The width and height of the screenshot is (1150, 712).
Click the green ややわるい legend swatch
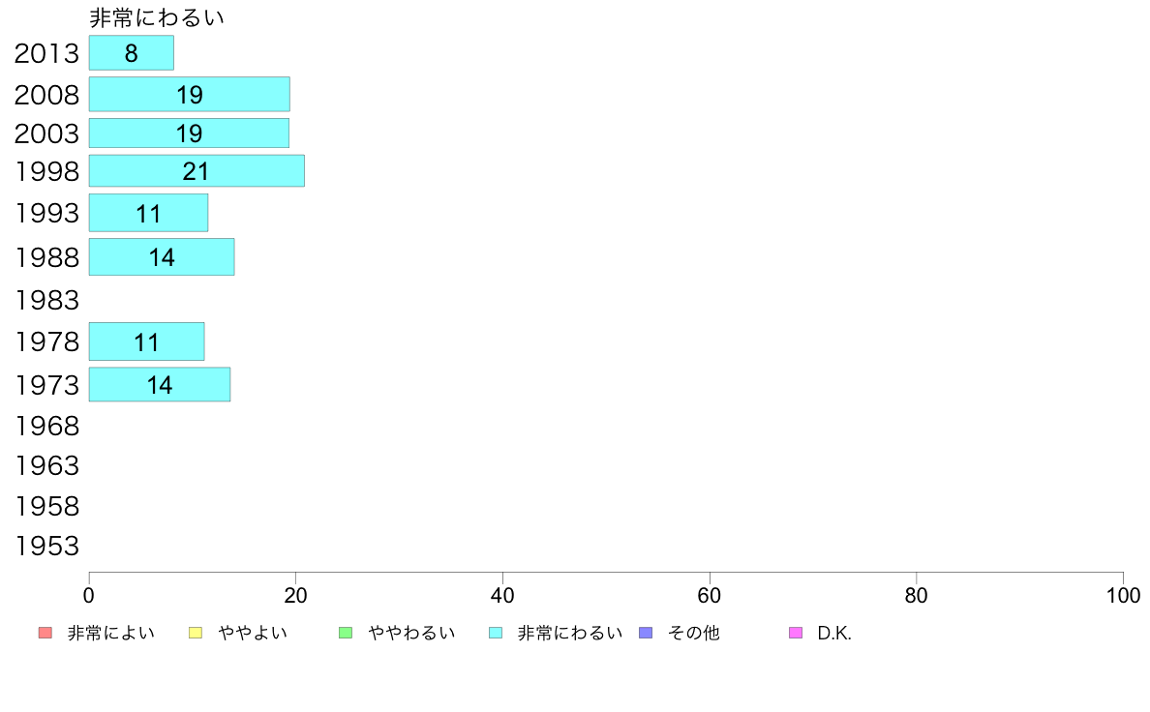point(346,633)
